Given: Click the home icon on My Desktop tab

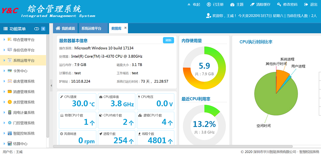Looking at the screenshot, I should click(58, 28).
